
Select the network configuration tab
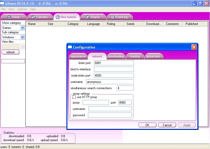[97, 56]
